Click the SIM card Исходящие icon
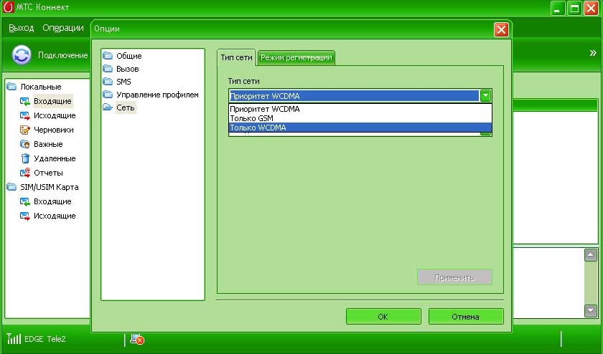 (25, 216)
